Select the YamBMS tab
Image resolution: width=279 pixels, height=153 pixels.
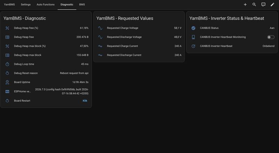pos(9,5)
